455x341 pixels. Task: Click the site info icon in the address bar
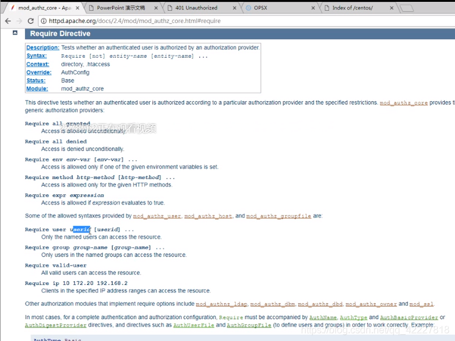point(43,21)
